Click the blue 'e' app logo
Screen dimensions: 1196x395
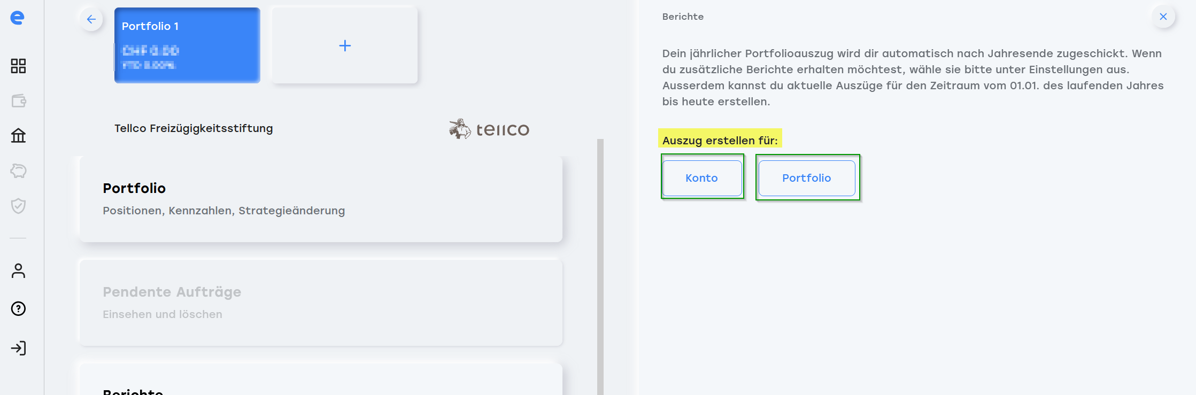pos(18,18)
